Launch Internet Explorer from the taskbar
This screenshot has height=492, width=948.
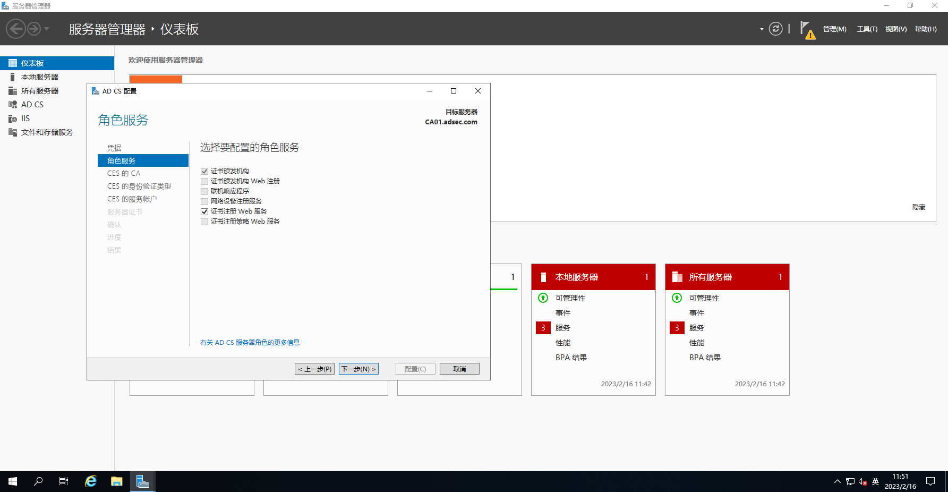pyautogui.click(x=91, y=481)
